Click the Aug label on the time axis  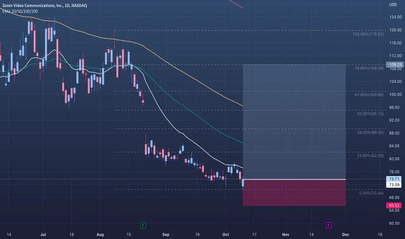100,234
